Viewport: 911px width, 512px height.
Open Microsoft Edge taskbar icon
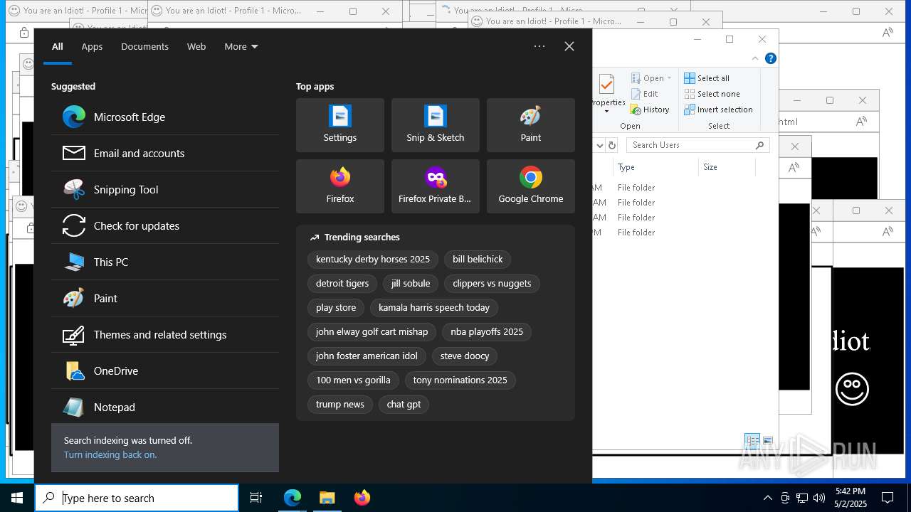click(293, 498)
